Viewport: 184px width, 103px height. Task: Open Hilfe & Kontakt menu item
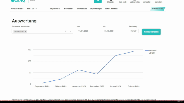[111, 9]
